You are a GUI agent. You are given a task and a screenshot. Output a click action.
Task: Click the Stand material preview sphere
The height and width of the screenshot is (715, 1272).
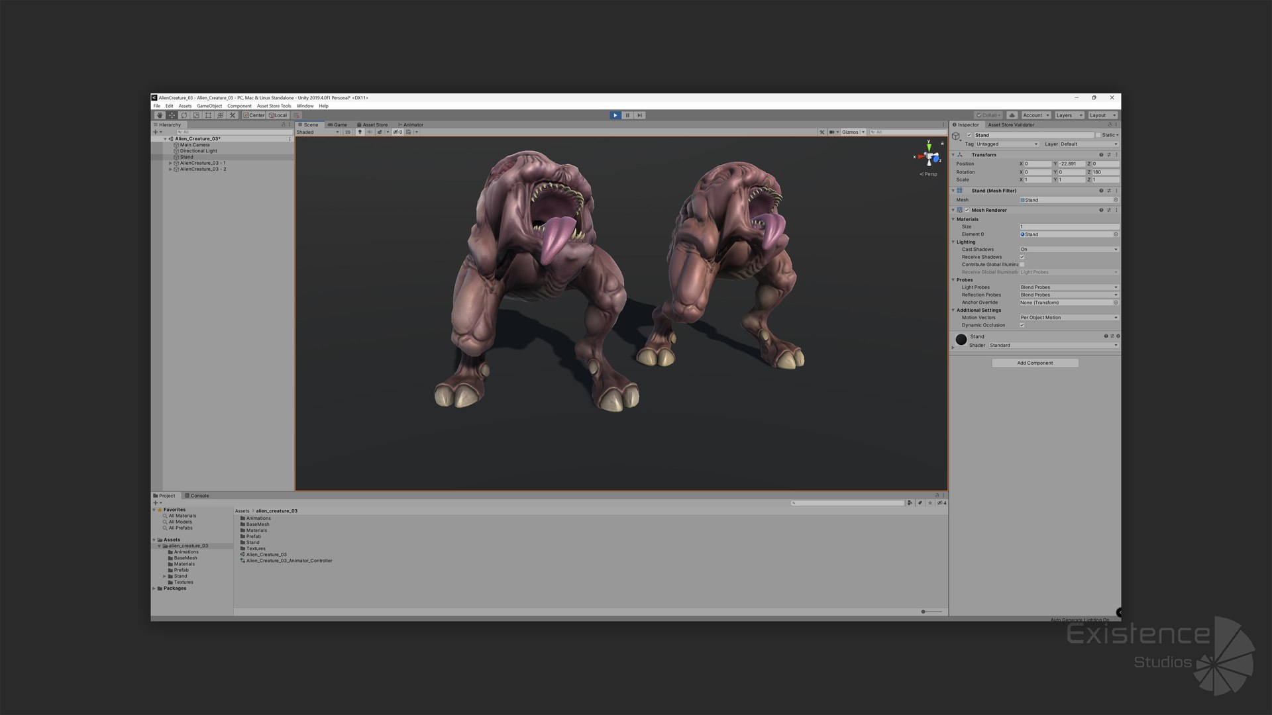(961, 340)
